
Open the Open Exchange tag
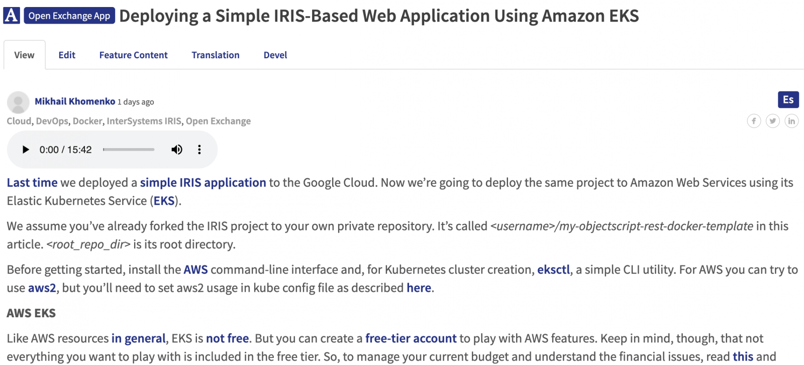pyautogui.click(x=218, y=121)
